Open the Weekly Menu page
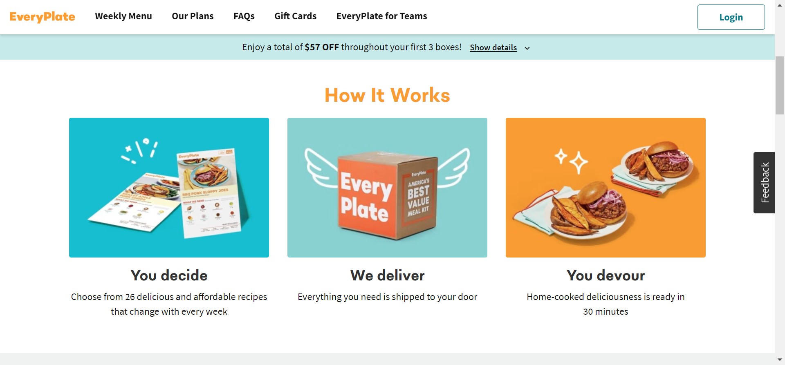Screen dimensions: 785x365 (x=123, y=16)
